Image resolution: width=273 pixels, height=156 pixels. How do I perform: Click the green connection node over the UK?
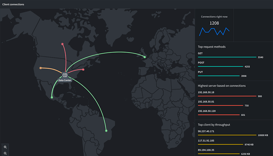145,57
